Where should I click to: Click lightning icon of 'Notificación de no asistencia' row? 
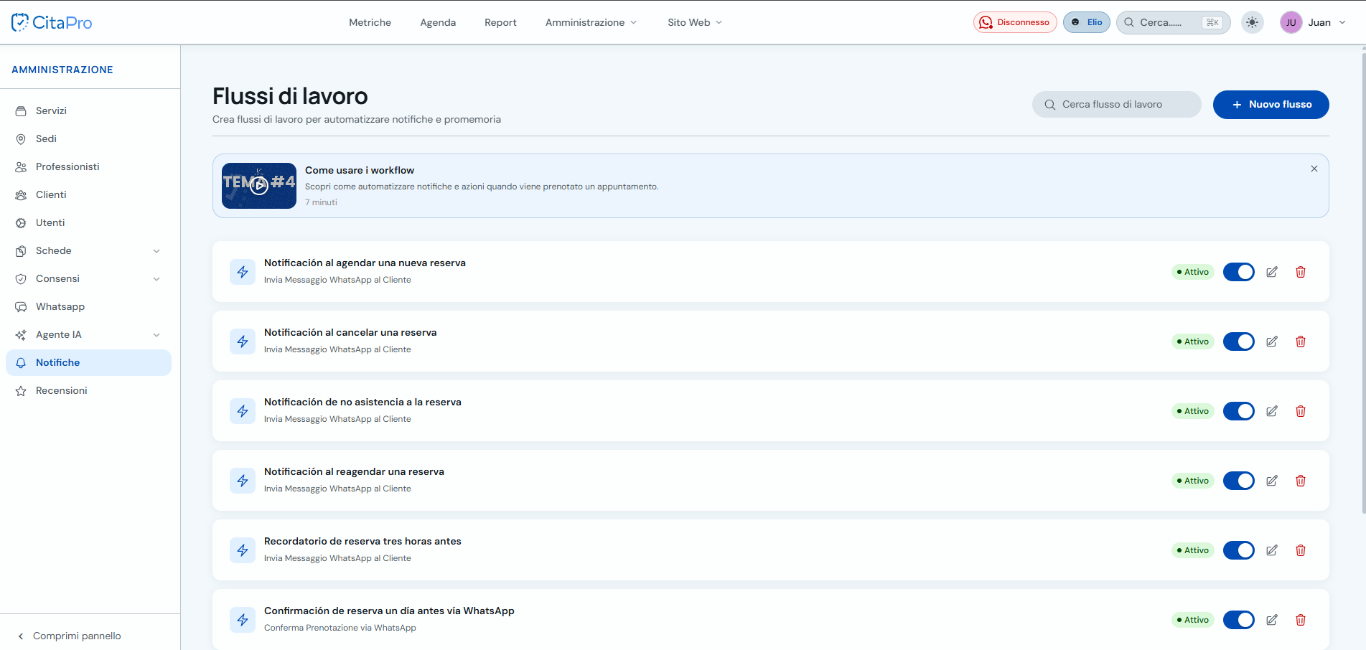[x=243, y=411]
